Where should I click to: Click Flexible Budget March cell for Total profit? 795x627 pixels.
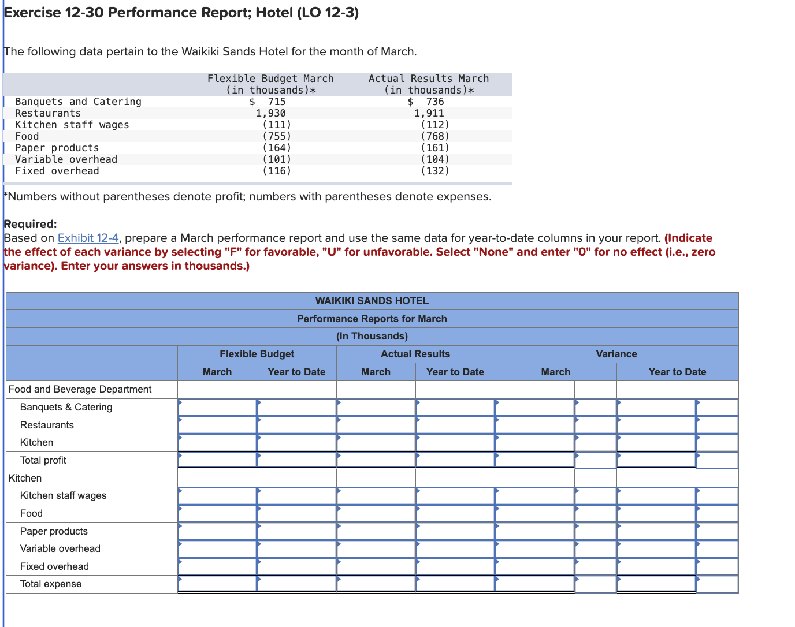(x=217, y=460)
